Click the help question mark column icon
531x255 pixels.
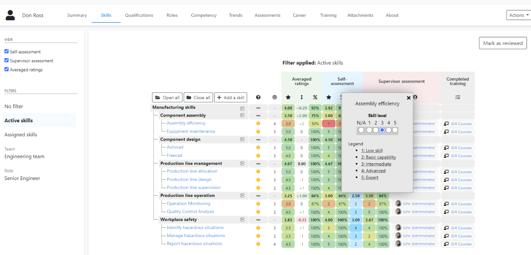click(258, 97)
